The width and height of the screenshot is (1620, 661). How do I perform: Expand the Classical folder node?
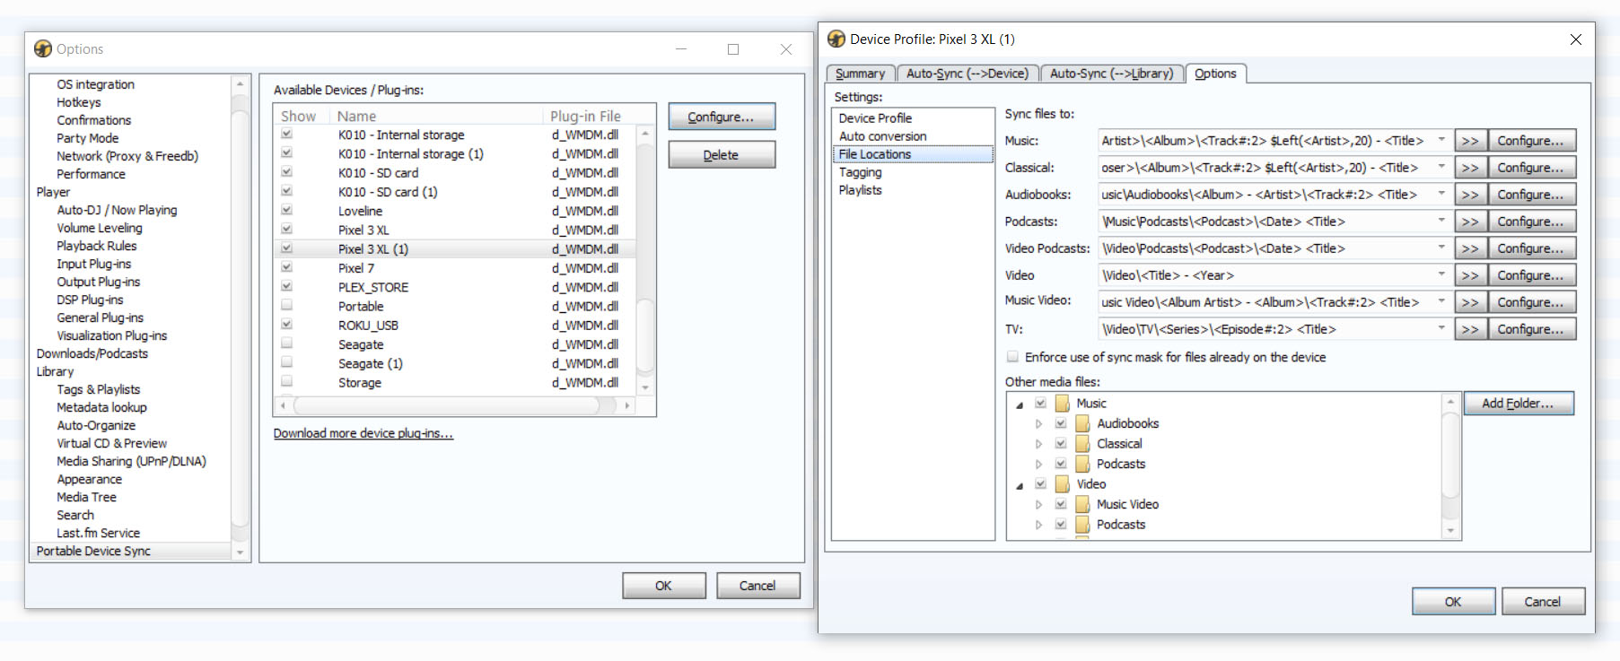coord(1039,444)
